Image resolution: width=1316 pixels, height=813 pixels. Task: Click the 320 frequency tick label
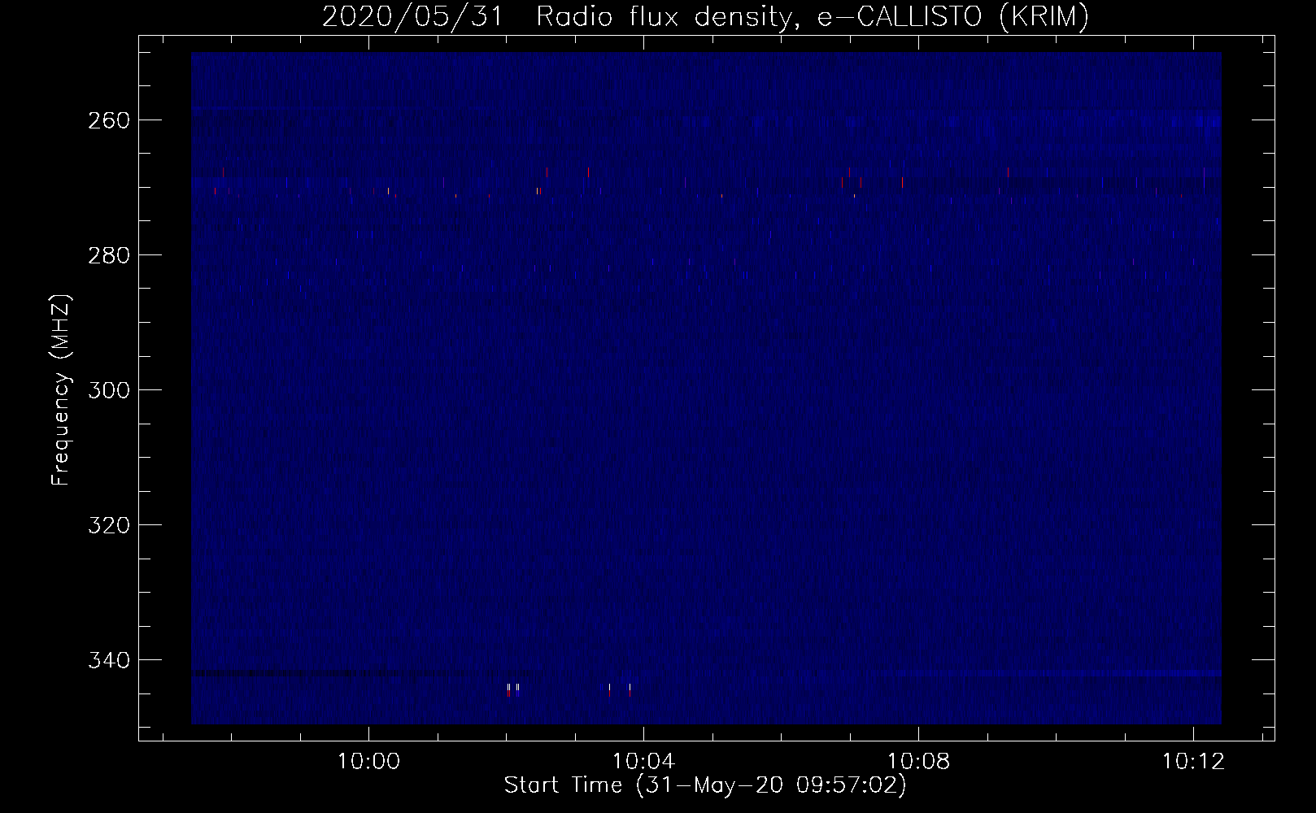click(x=109, y=525)
